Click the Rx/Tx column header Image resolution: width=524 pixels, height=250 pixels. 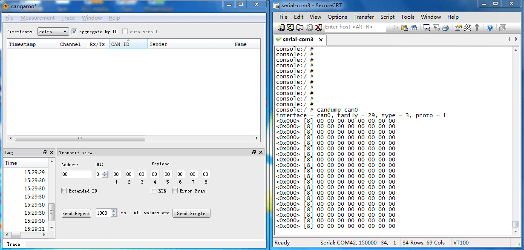(99, 44)
